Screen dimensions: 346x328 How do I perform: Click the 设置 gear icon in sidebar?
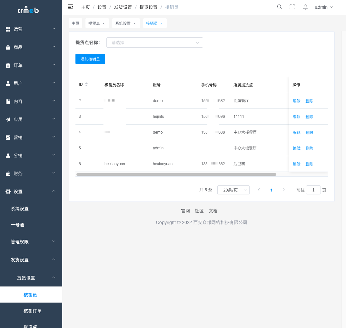pyautogui.click(x=8, y=192)
